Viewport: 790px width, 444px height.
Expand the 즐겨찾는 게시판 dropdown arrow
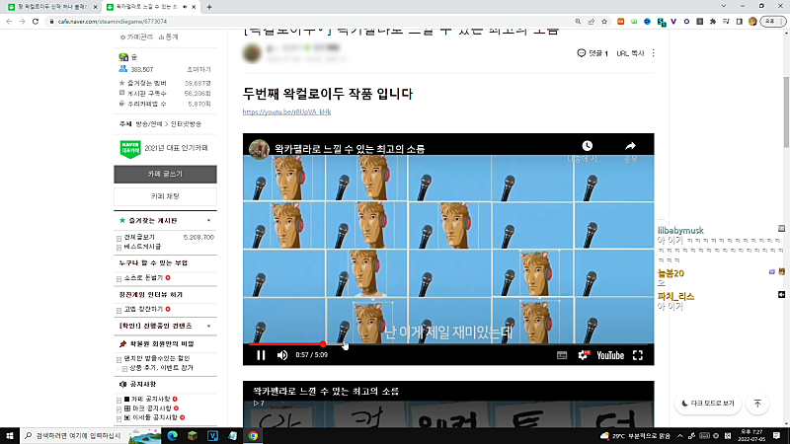pos(208,220)
